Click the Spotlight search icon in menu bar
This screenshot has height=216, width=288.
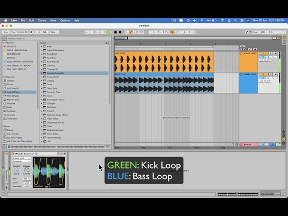(235, 20)
